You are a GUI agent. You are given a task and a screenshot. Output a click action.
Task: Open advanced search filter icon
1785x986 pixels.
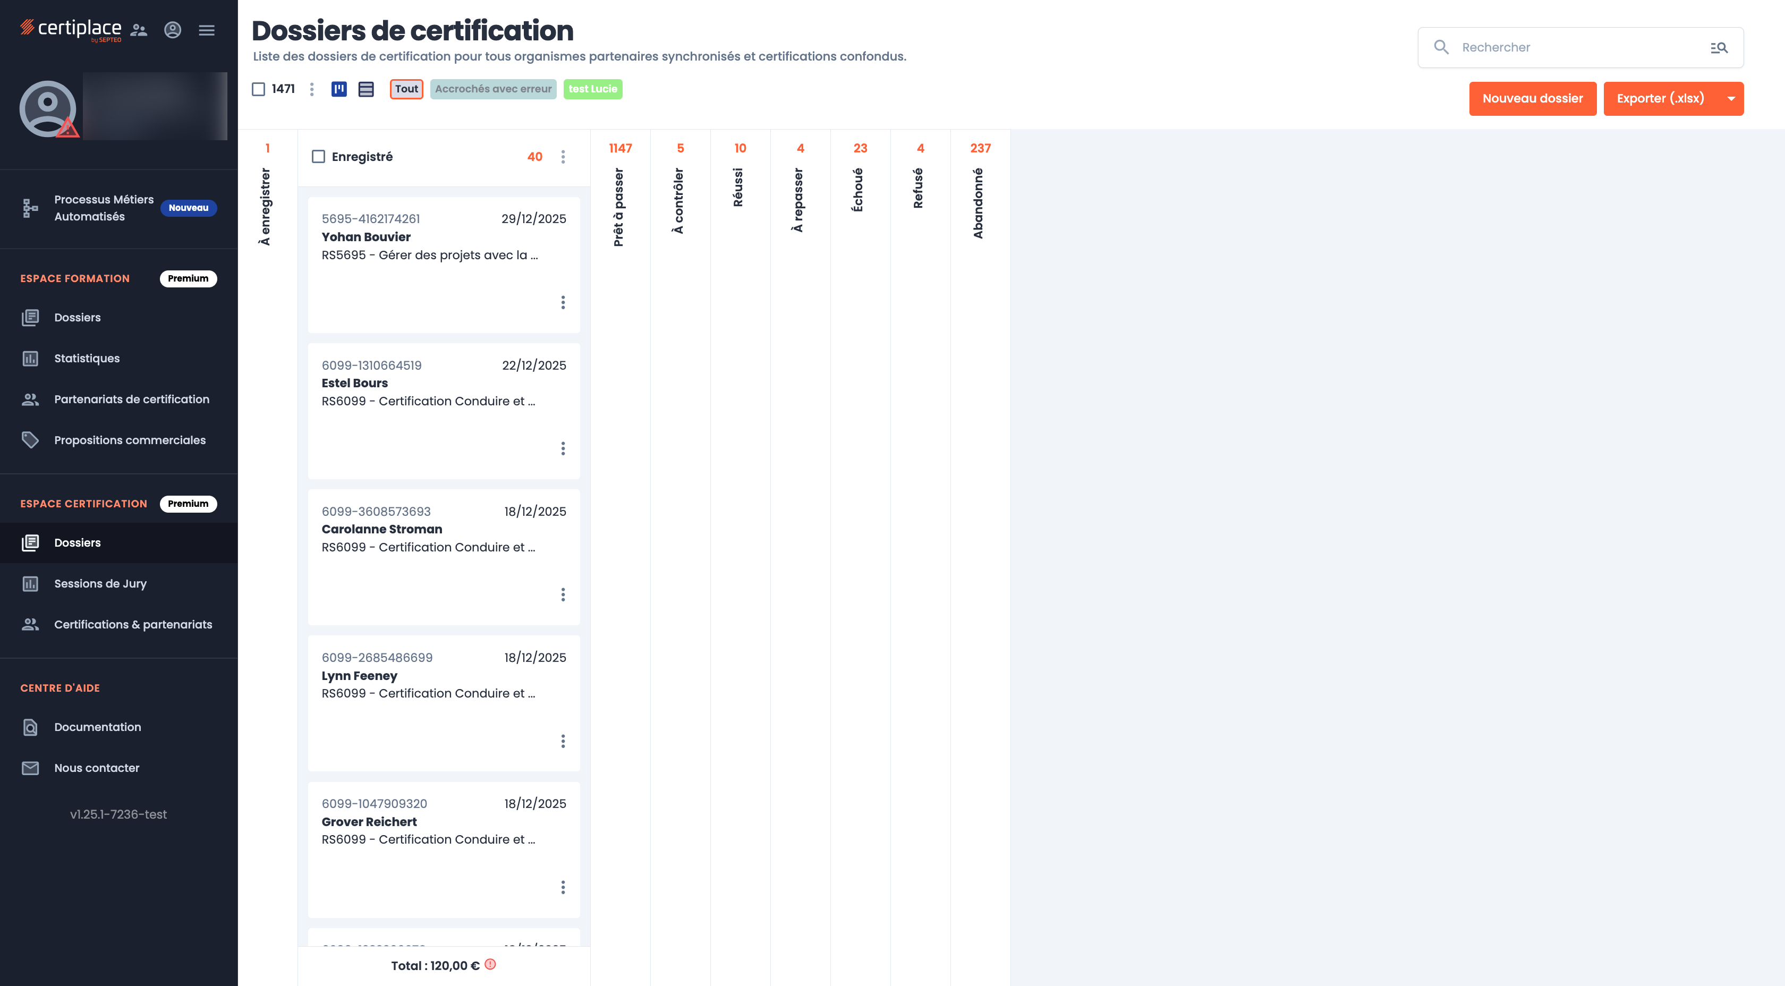pos(1719,48)
